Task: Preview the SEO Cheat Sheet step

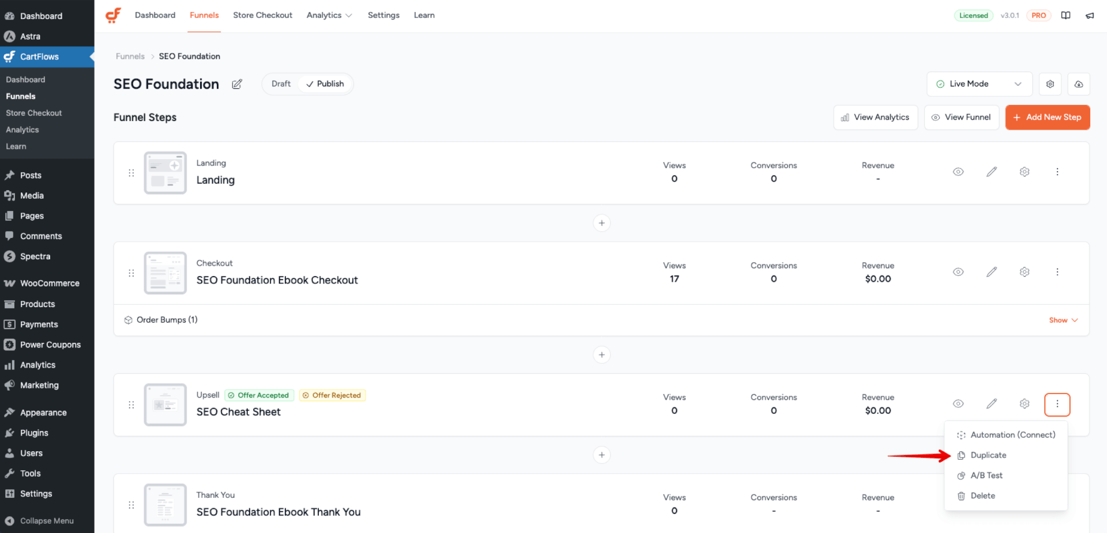Action: pyautogui.click(x=958, y=404)
